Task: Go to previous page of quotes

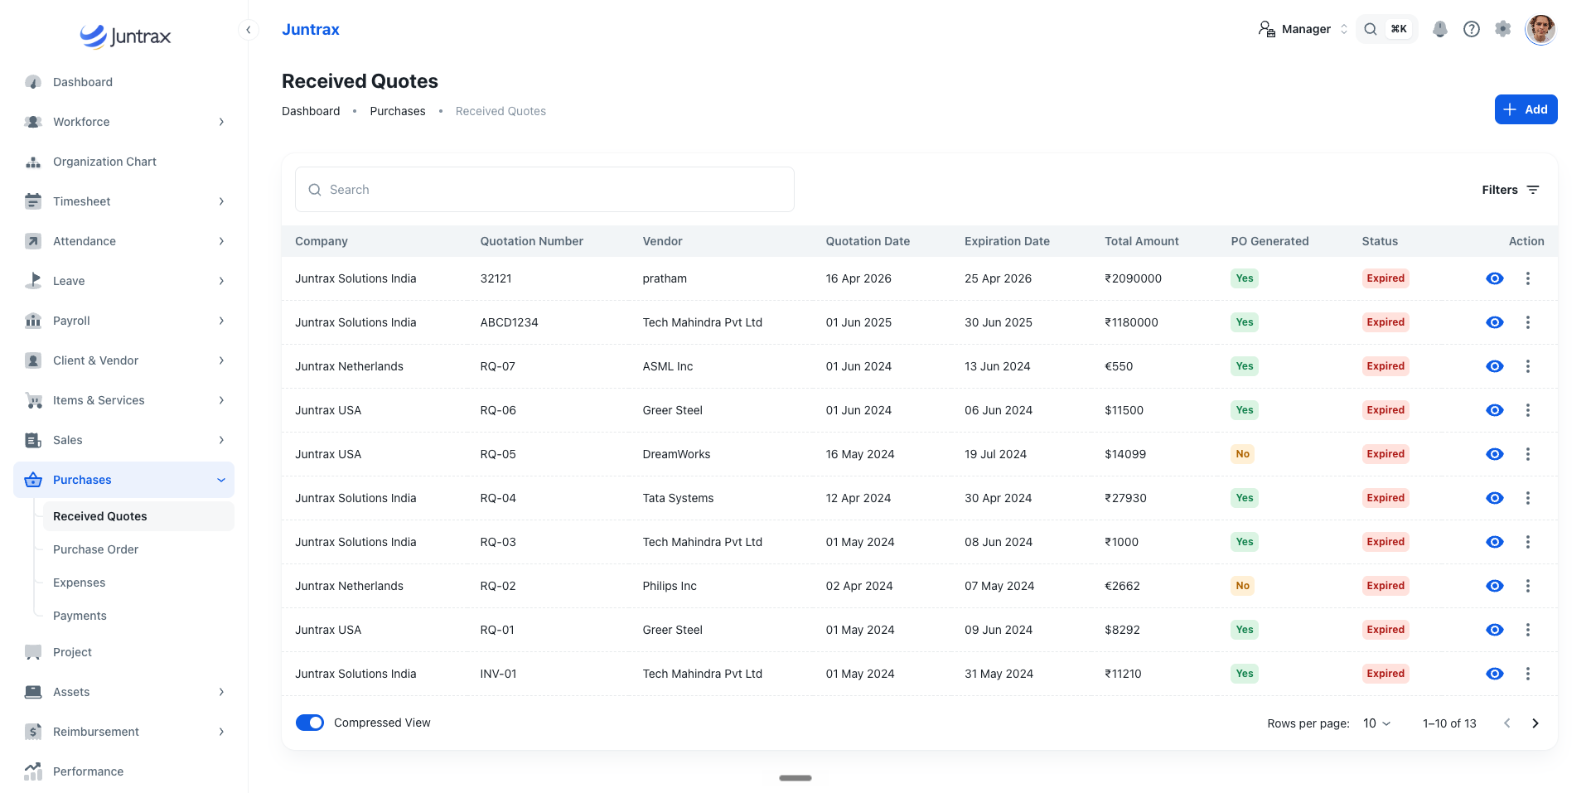Action: tap(1507, 723)
